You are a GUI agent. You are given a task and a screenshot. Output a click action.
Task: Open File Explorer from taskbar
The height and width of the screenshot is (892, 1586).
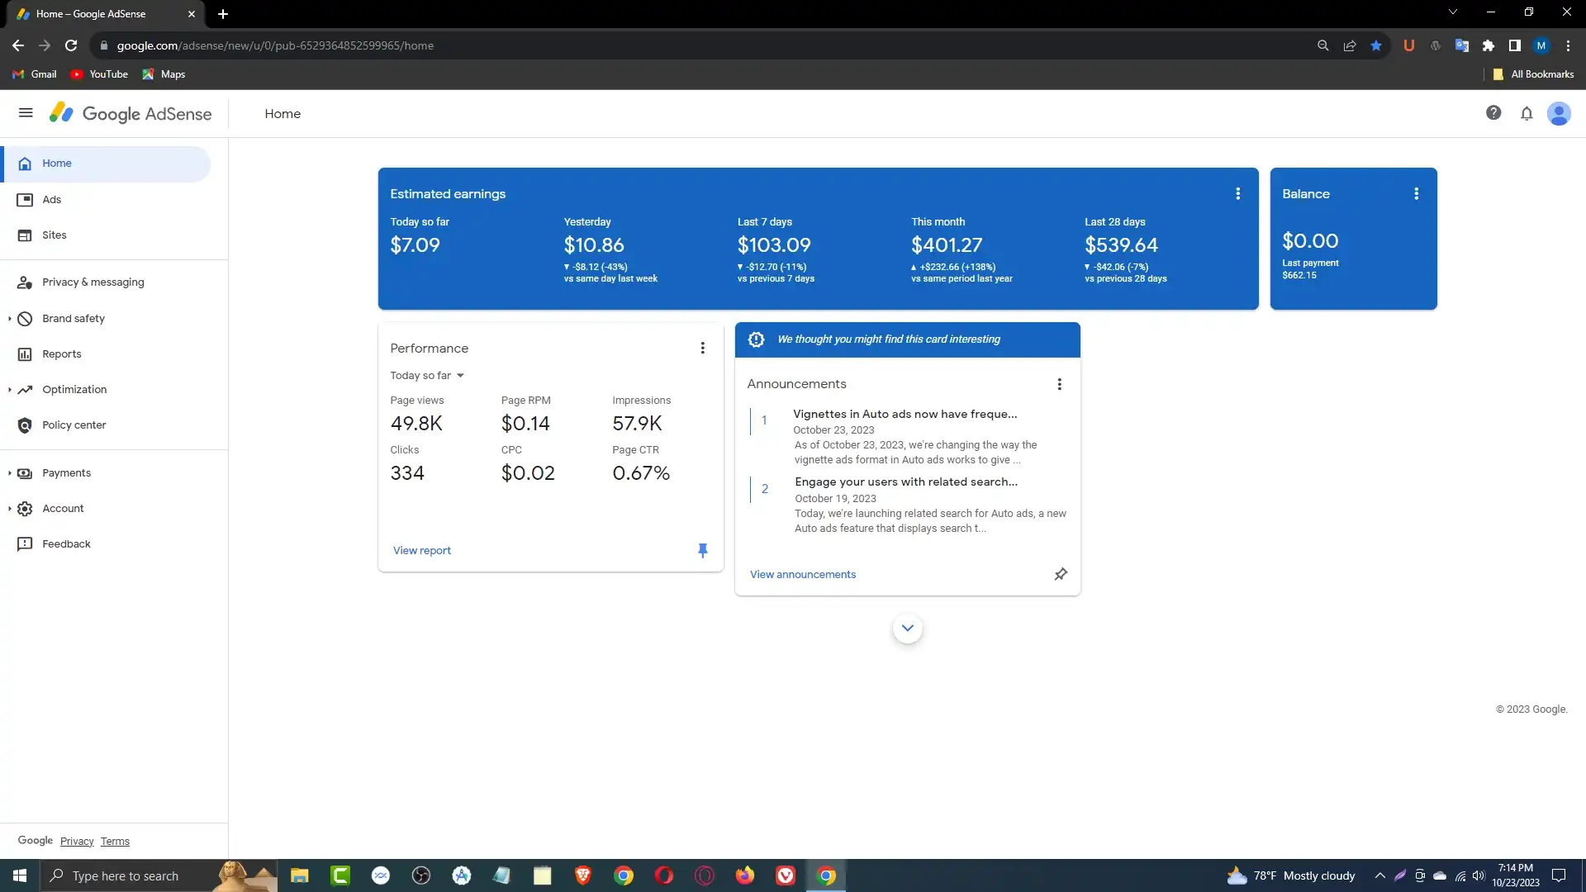(x=300, y=875)
